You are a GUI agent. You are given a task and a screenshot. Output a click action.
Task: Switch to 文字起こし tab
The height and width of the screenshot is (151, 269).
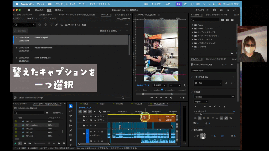[x=18, y=19]
